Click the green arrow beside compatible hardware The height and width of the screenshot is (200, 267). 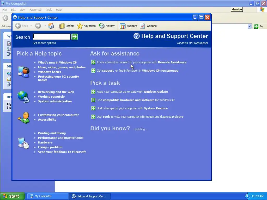[x=93, y=100]
